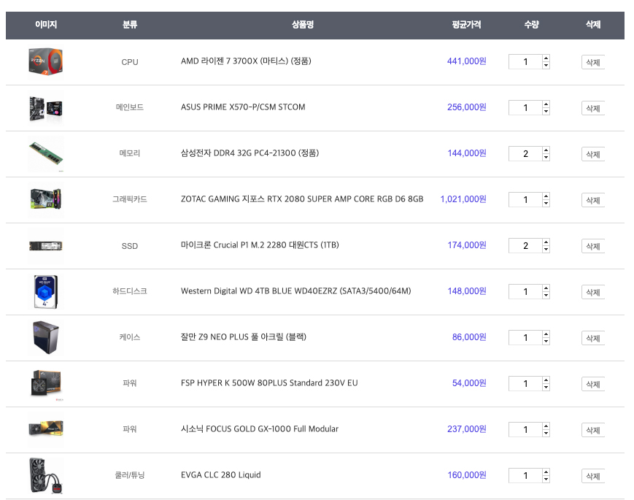Focus the quantity field for the CPU row
Screen dimensions: 634x500
[x=525, y=62]
